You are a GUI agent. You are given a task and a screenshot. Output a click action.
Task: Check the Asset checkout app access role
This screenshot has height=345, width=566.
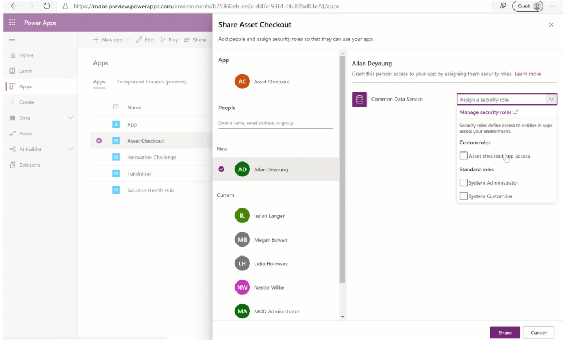[x=464, y=156]
